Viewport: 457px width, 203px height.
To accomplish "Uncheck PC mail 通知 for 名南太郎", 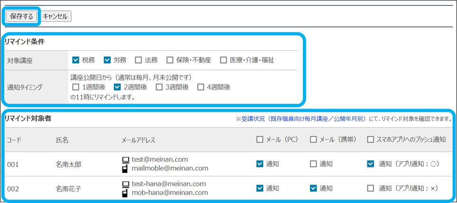I will [x=259, y=164].
